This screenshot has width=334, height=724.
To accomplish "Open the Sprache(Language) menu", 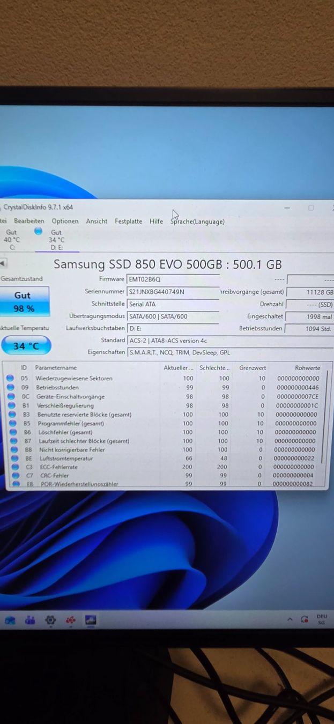I will [x=197, y=221].
